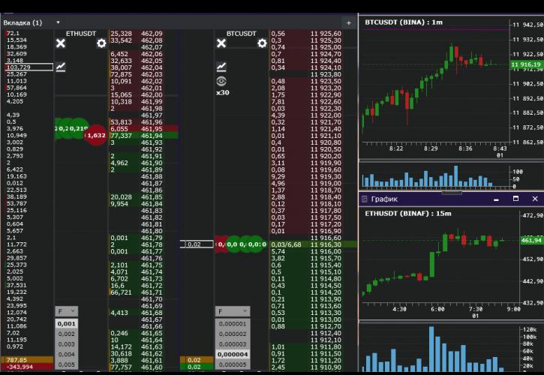Select the Вкладка (1) tab

(23, 22)
